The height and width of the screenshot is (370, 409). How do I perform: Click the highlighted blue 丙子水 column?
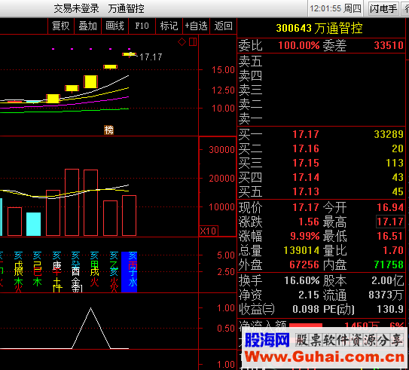pos(129,272)
